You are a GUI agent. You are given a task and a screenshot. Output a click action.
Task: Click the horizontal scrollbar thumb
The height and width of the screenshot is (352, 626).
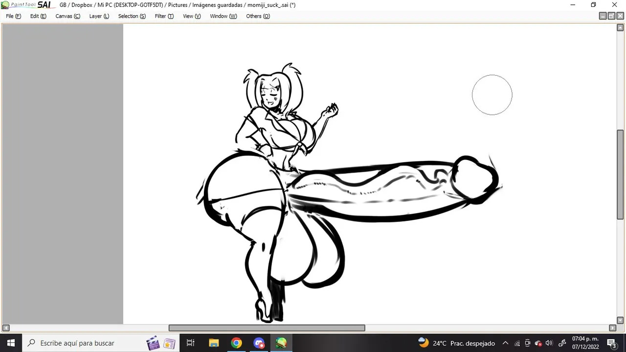click(267, 328)
